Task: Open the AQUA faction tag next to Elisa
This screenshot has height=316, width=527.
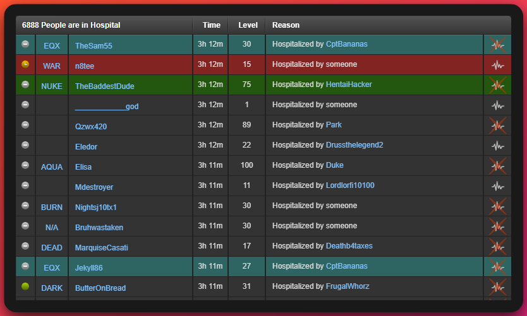Action: (52, 167)
